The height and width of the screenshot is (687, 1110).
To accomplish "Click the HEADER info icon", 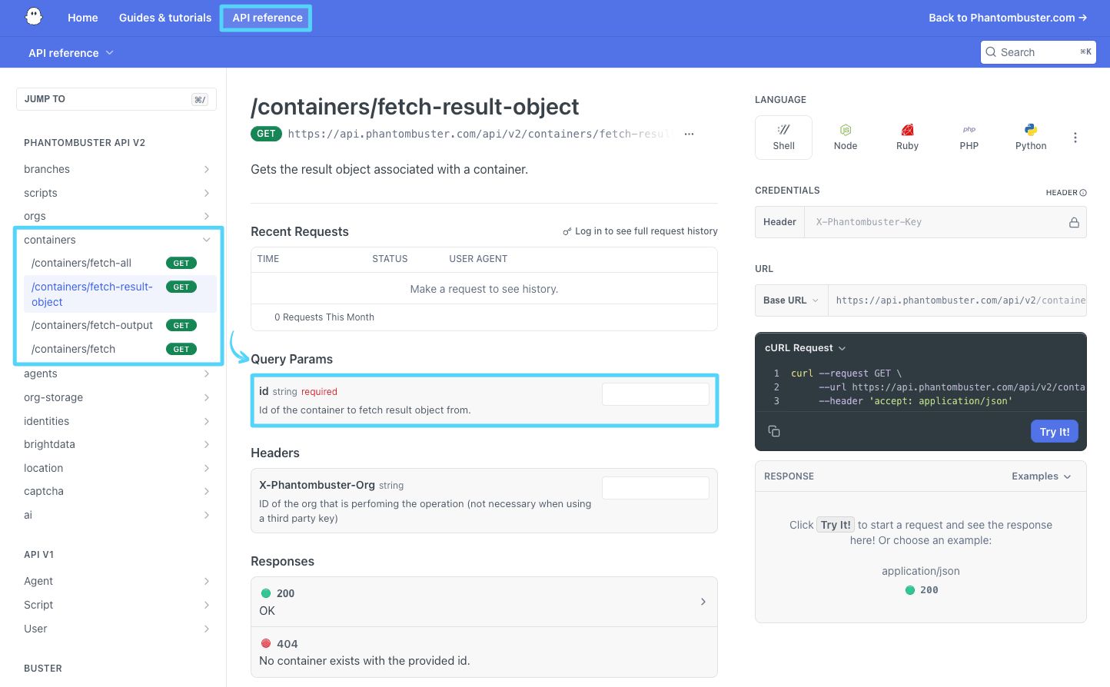I will click(1083, 193).
